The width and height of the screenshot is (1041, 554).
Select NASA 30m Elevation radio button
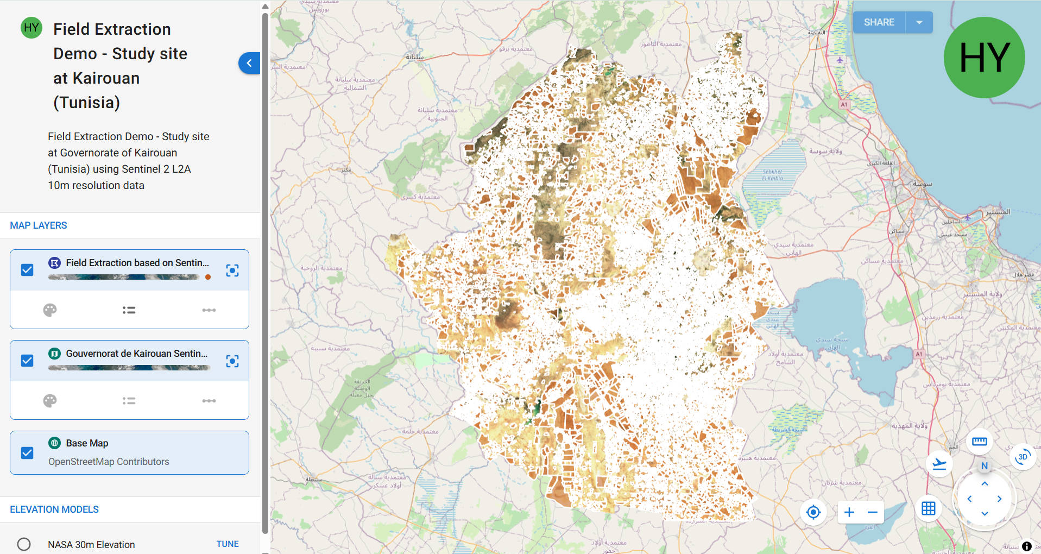tap(24, 544)
